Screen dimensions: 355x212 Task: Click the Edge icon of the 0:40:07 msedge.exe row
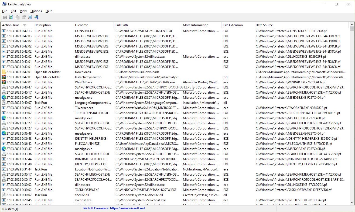(x=4, y=98)
